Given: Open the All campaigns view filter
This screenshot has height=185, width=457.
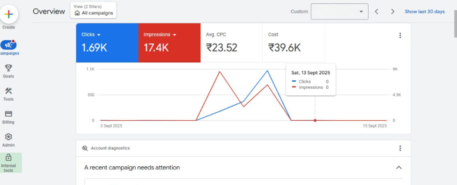Looking at the screenshot, I should [x=93, y=10].
